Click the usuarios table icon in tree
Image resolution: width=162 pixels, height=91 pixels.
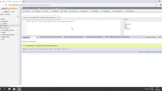click(x=3, y=28)
